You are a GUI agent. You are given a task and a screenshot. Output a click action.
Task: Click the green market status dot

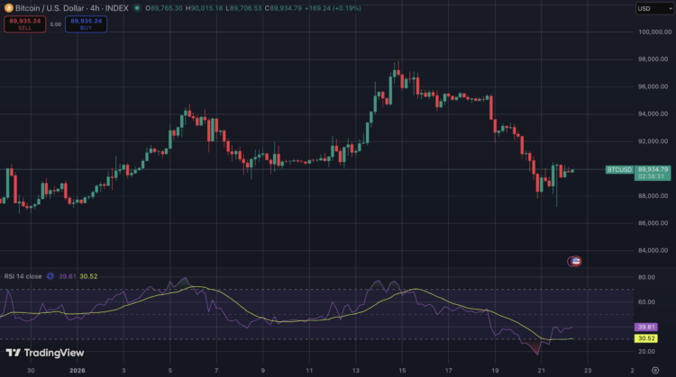[x=137, y=8]
